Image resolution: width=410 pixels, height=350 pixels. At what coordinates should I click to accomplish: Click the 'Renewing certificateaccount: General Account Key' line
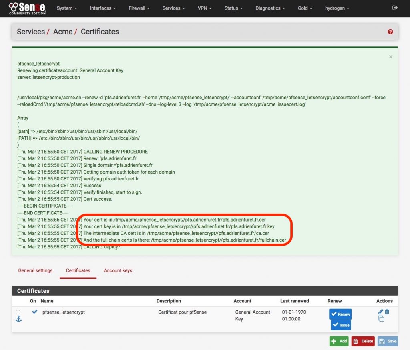[70, 70]
